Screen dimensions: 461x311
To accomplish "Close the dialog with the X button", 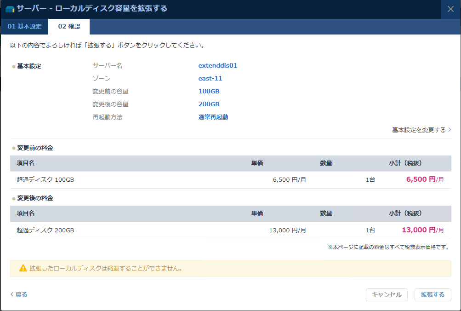I will 450,9.
